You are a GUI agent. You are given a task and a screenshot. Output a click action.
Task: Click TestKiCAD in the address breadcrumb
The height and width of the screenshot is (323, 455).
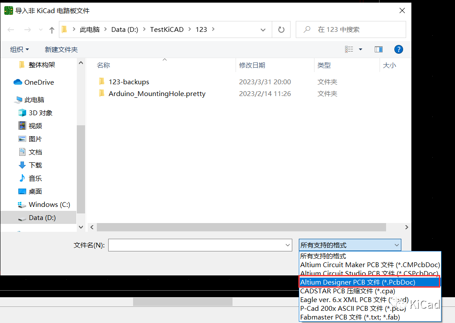coord(167,30)
